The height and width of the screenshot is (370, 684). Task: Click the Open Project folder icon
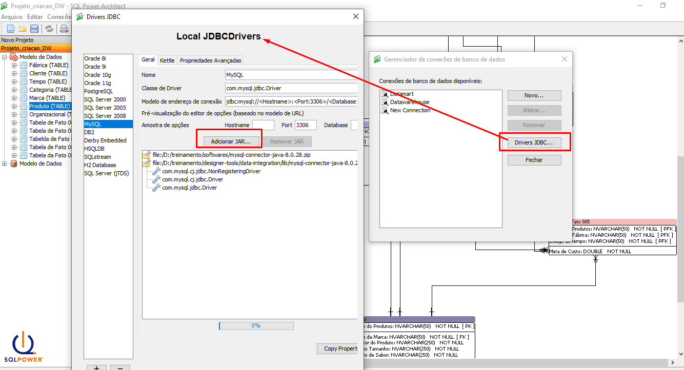click(23, 29)
